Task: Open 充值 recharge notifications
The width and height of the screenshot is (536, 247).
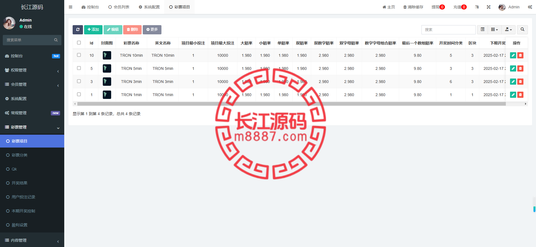Action: point(460,7)
